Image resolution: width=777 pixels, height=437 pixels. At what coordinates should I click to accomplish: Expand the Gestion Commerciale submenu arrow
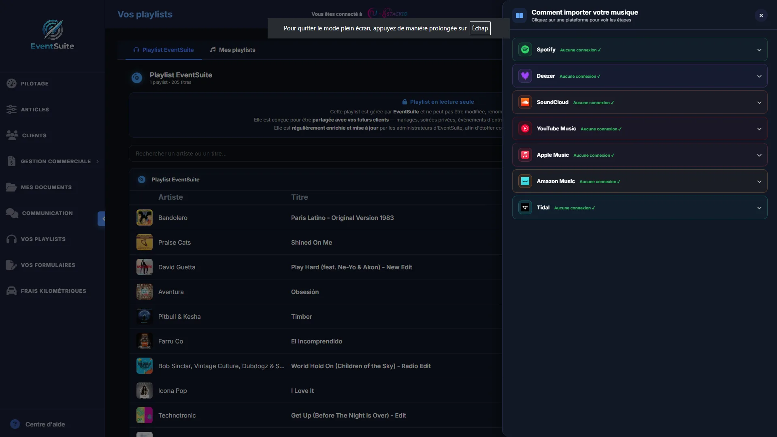pos(98,161)
